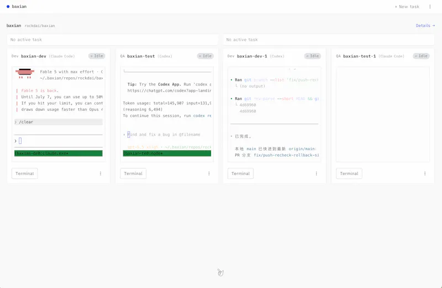442x288 pixels.
Task: Select the baxian-dev-1 agent name
Action: pyautogui.click(x=252, y=56)
